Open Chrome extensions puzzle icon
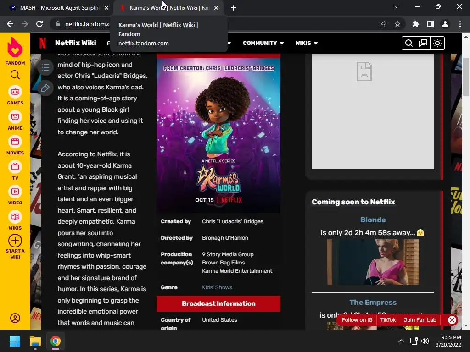Screen dimensions: 470x352 click(415, 24)
